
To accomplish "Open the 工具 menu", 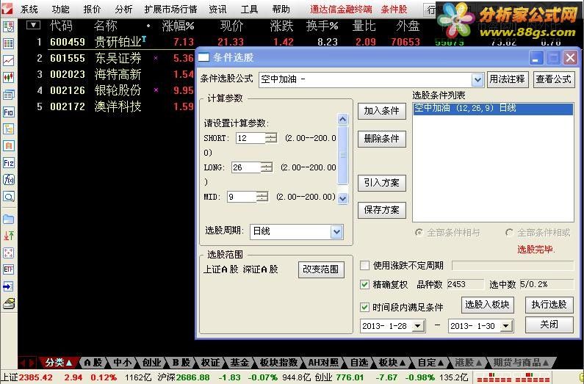I will click(x=249, y=10).
